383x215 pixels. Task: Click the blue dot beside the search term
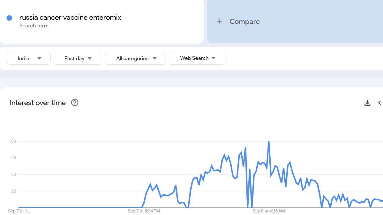coord(9,18)
